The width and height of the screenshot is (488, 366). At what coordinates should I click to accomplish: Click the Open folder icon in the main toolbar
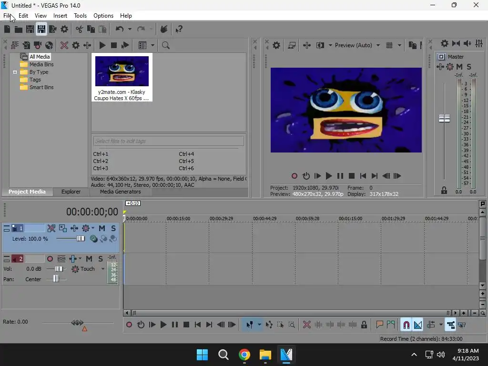(x=19, y=29)
